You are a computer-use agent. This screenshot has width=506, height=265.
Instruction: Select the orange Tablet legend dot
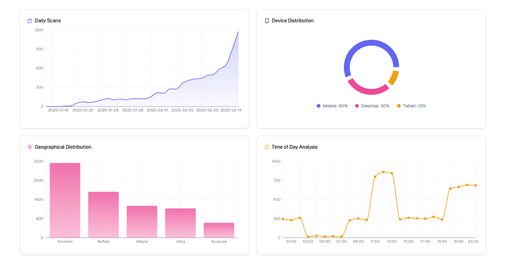pos(399,106)
